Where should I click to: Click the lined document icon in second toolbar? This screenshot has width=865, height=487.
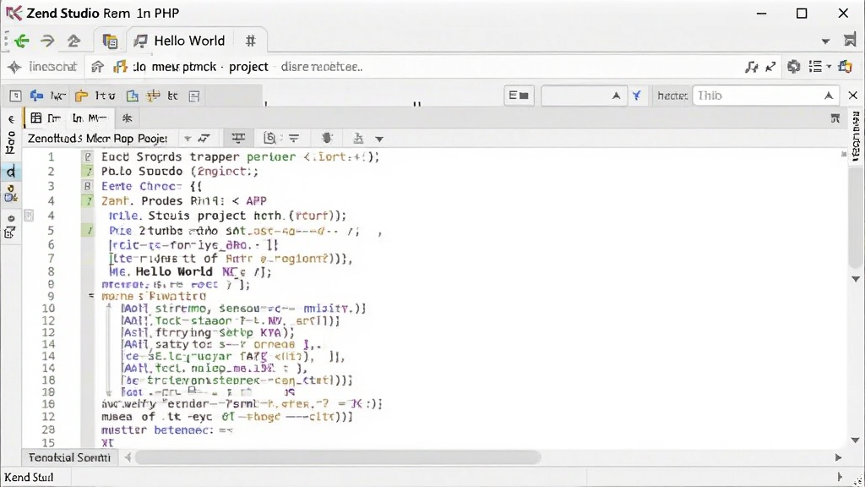coord(194,96)
